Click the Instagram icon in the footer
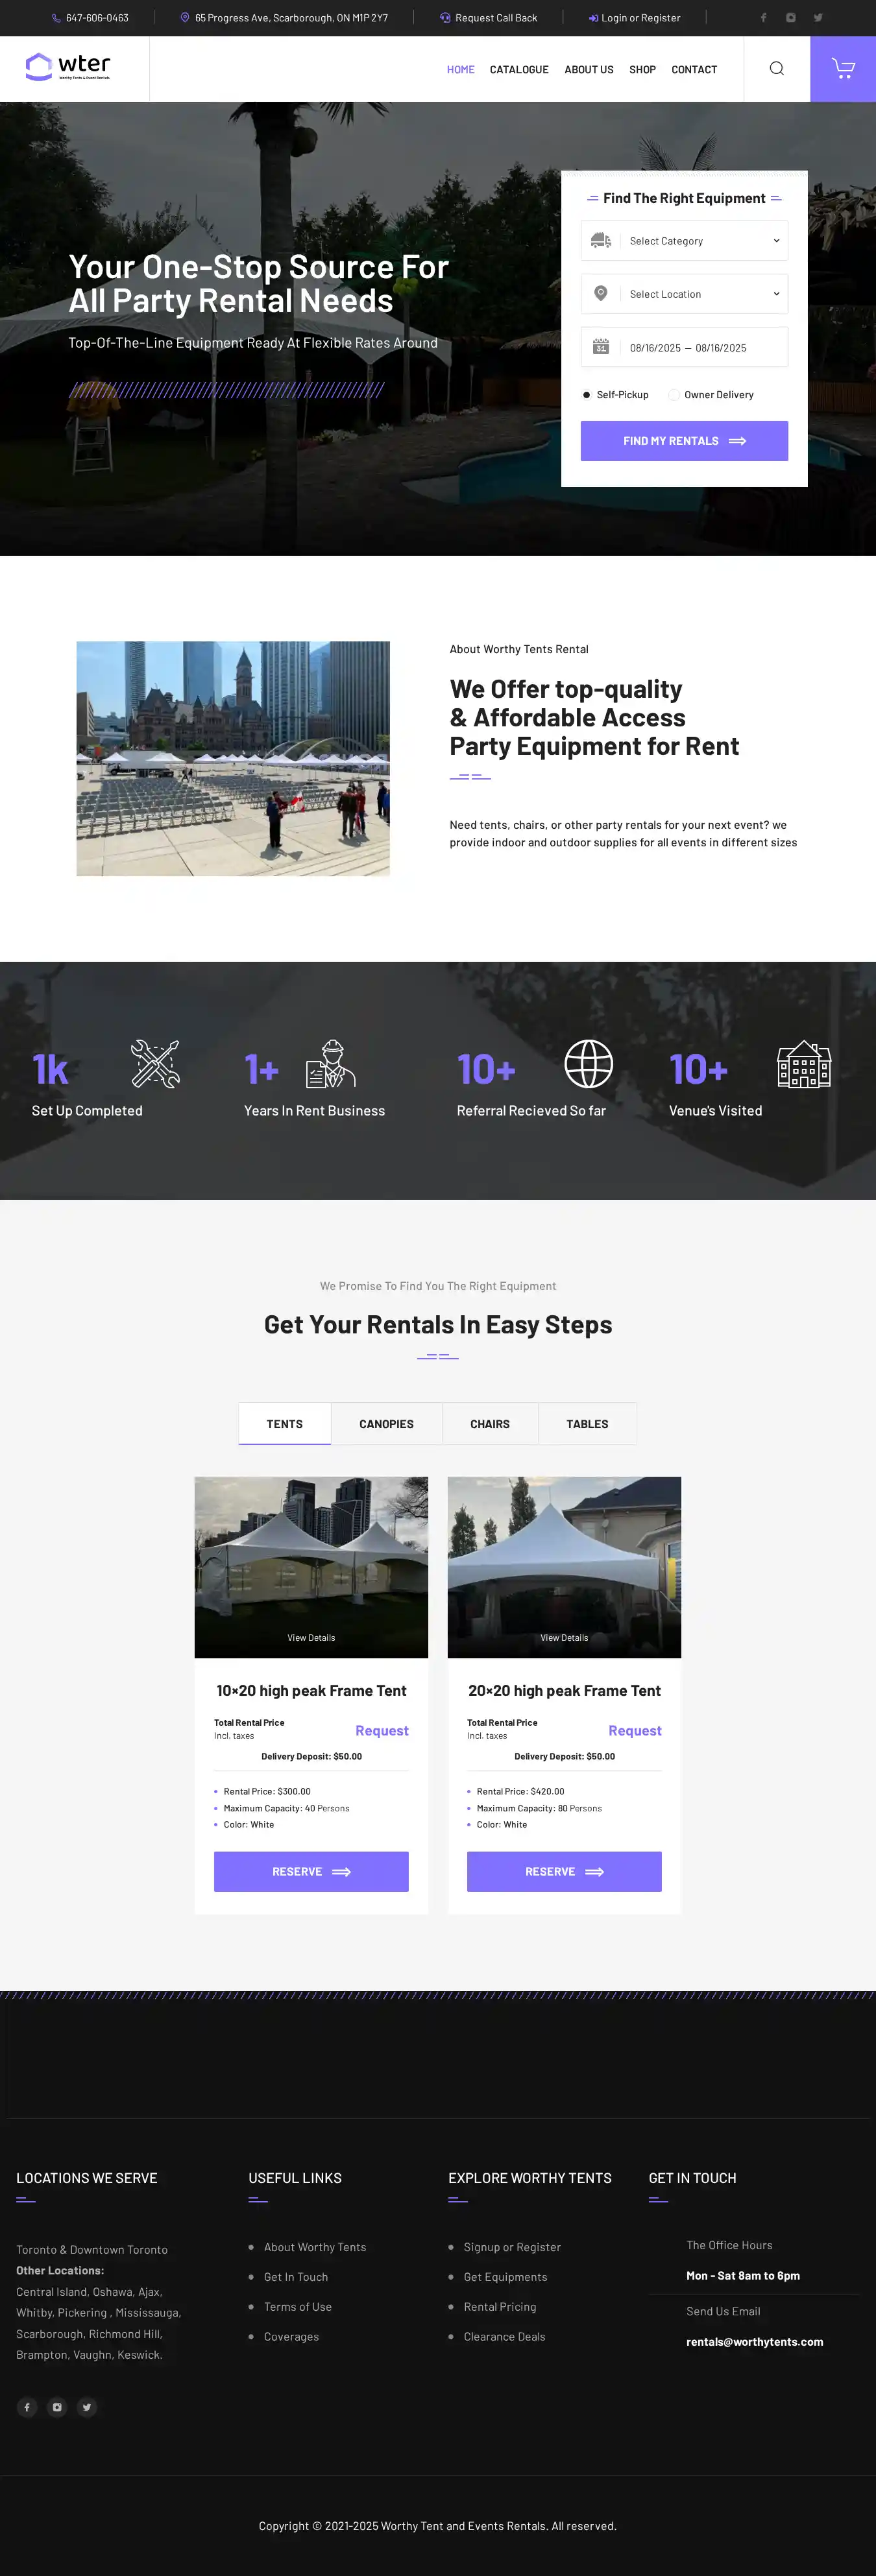The image size is (876, 2576). (x=57, y=2407)
